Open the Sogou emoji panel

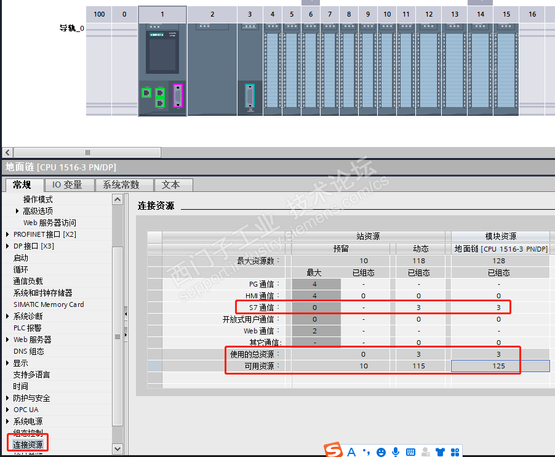381,452
